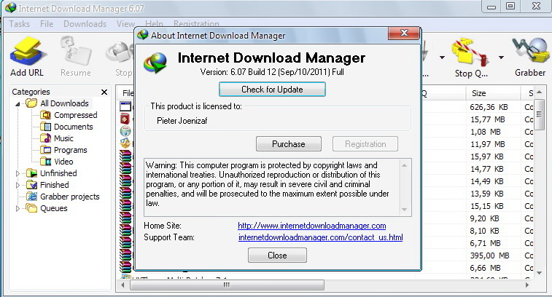Open the Grabber tool icon
Viewport: 552px width, 297px height.
pos(530,52)
